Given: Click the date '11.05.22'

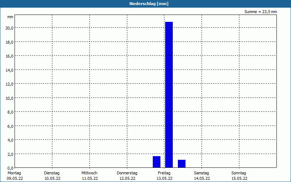Looking at the screenshot, I should (x=90, y=178).
